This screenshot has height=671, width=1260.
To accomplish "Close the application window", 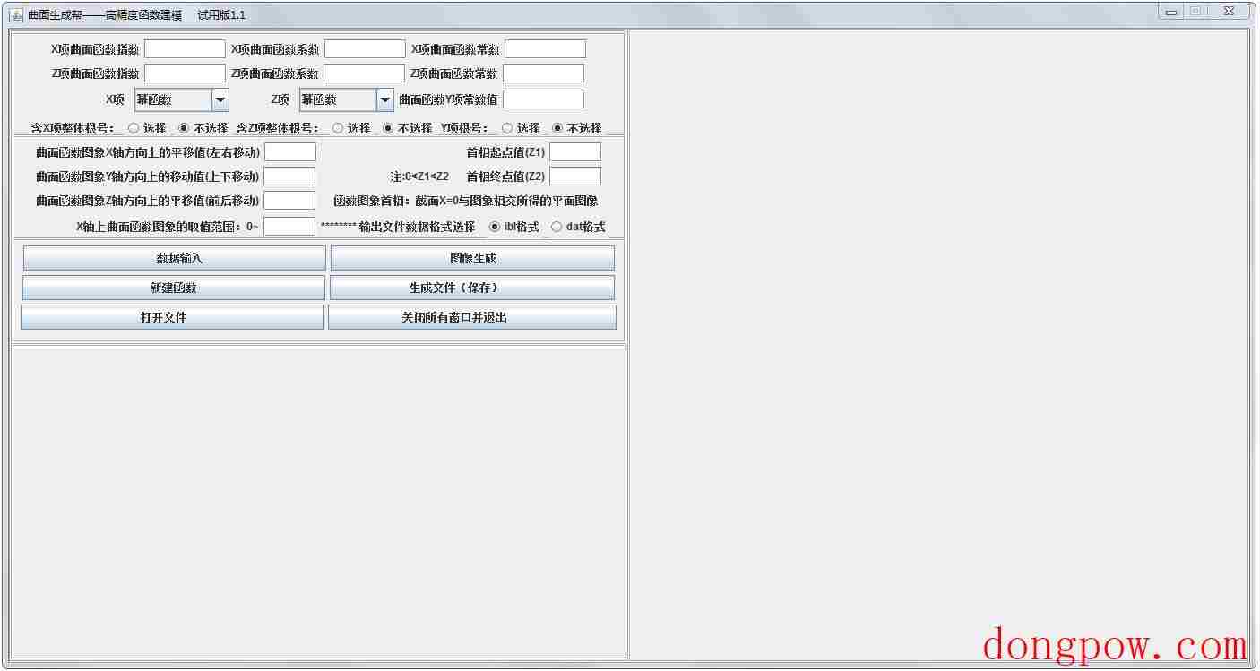I will point(1230,11).
